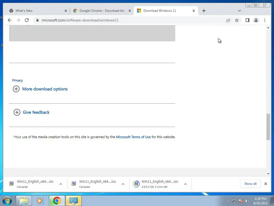This screenshot has height=206, width=274.
Task: Open Control Panel taskbar icon
Action: (x=73, y=201)
